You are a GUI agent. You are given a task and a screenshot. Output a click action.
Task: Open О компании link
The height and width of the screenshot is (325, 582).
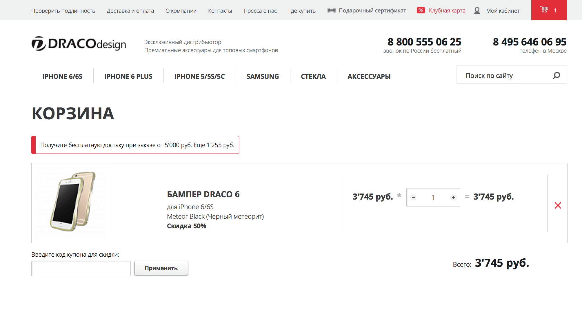click(x=181, y=11)
